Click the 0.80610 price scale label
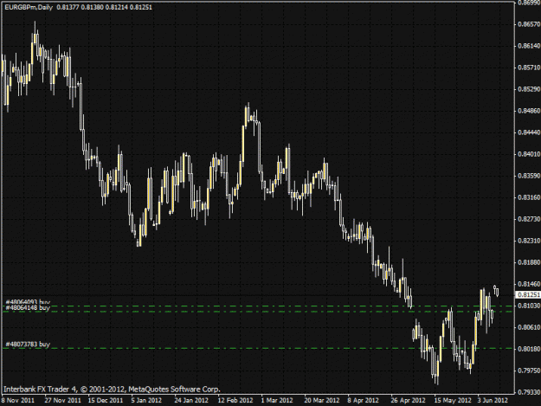The height and width of the screenshot is (406, 541). click(529, 327)
